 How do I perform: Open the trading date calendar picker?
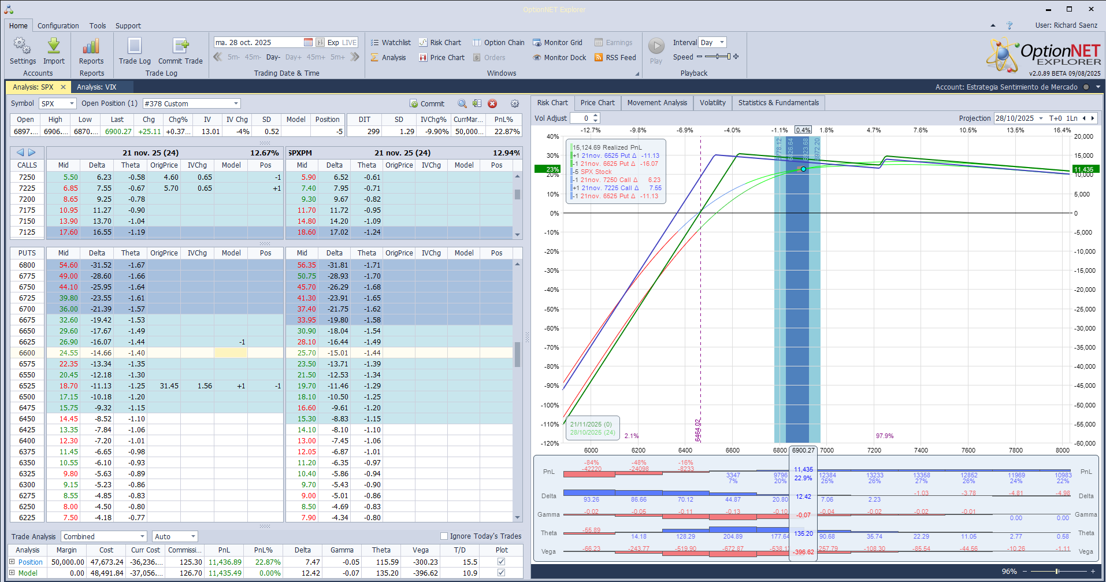pyautogui.click(x=308, y=42)
